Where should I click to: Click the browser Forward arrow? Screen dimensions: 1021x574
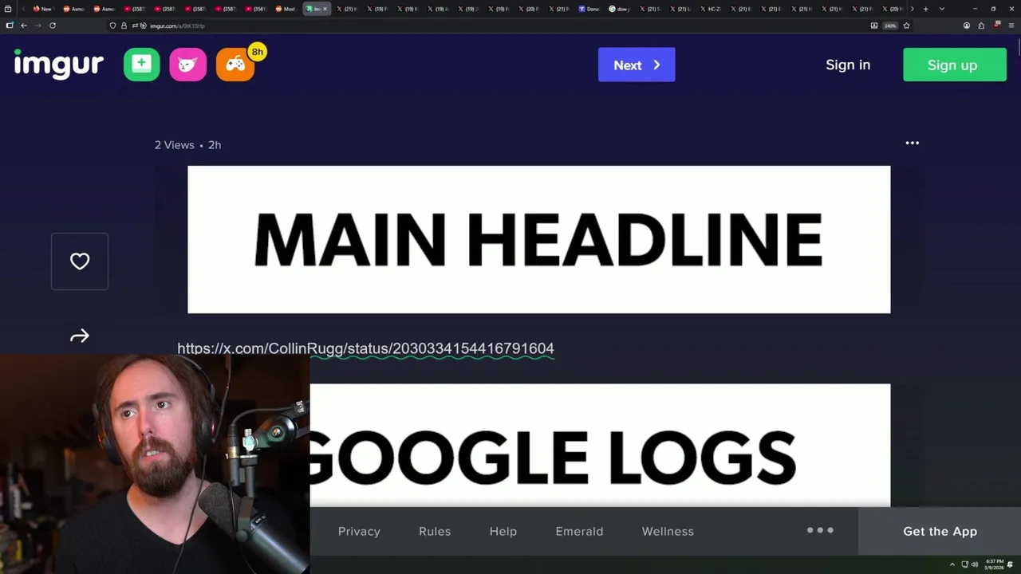37,26
